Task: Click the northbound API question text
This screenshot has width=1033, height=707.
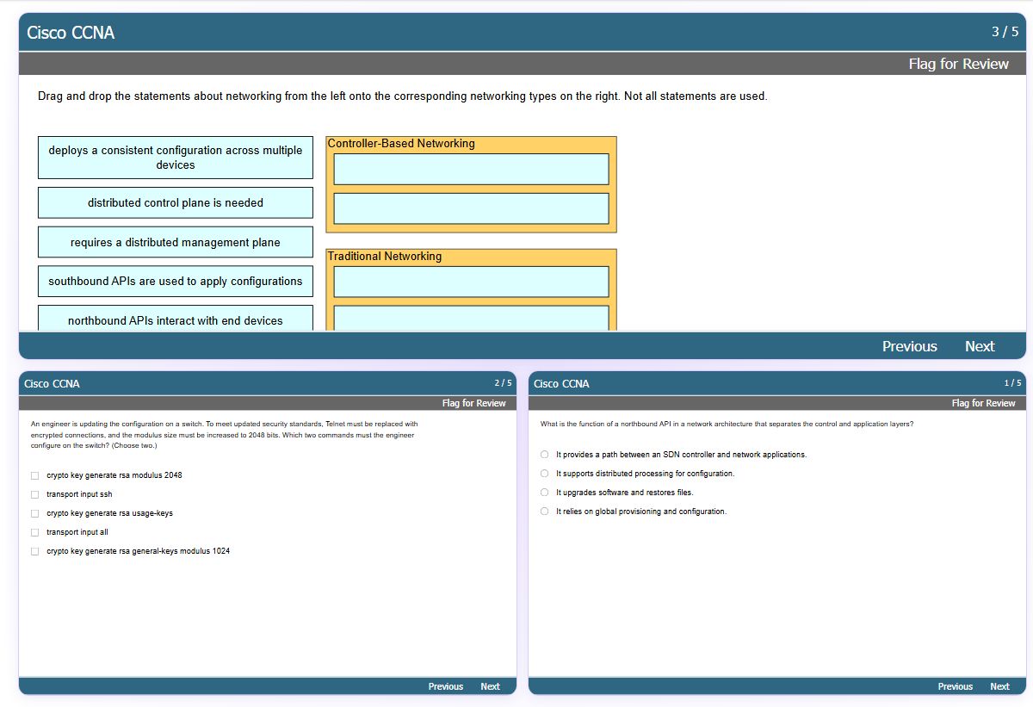Action: point(727,424)
